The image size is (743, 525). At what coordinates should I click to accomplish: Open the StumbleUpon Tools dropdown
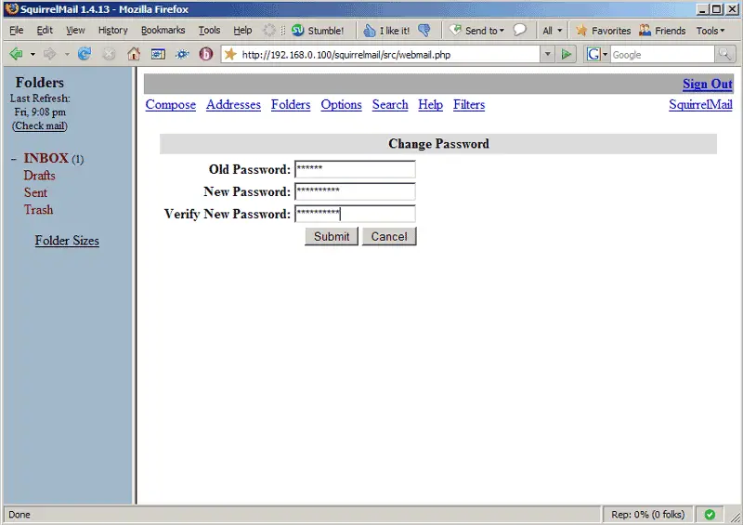click(x=710, y=31)
